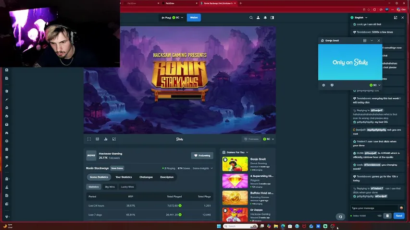Open the SC currency dropdown below the game
The width and height of the screenshot is (410, 230).
269,139
